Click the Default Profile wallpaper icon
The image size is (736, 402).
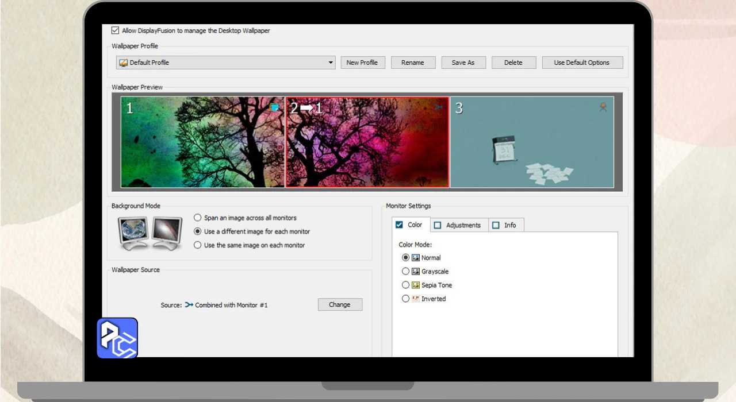pyautogui.click(x=124, y=63)
